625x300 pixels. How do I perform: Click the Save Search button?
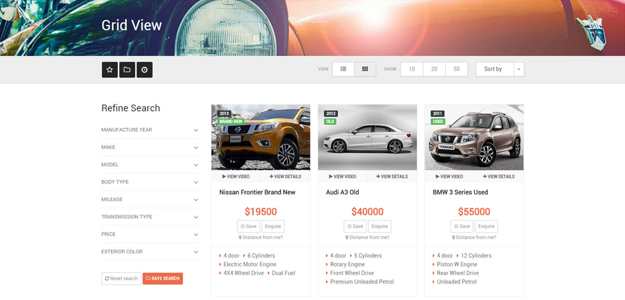(x=163, y=278)
